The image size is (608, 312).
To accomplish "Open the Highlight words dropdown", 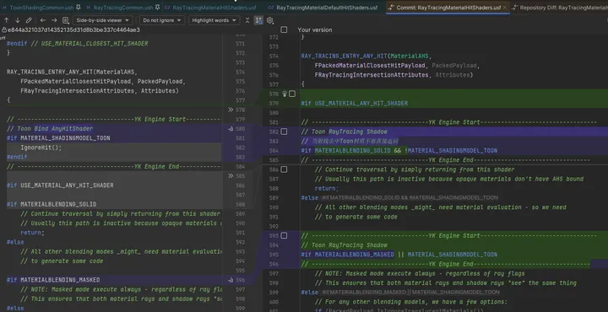I will 214,20.
